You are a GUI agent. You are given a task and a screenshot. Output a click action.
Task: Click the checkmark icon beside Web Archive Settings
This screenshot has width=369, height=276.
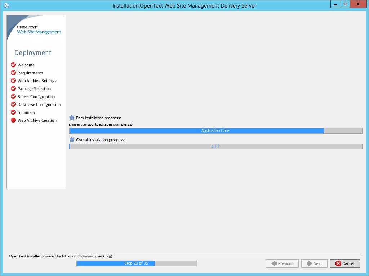click(13, 81)
